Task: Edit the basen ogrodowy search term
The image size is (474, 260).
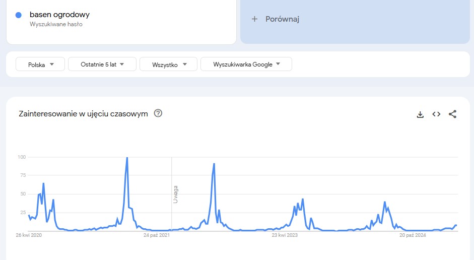Action: click(x=59, y=15)
